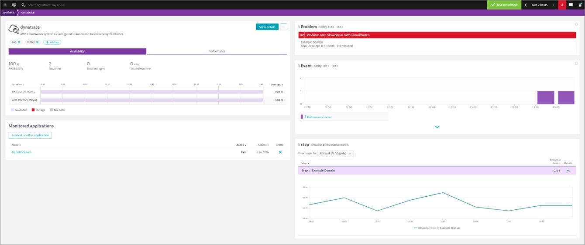
Task: Open the chat message icon
Action: (571, 5)
